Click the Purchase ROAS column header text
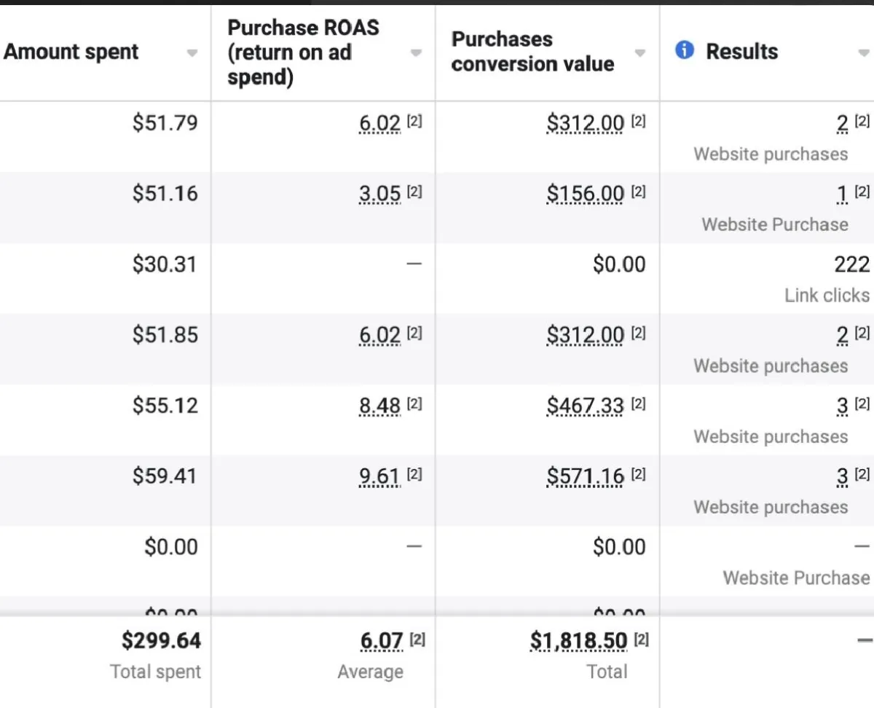 pyautogui.click(x=303, y=52)
